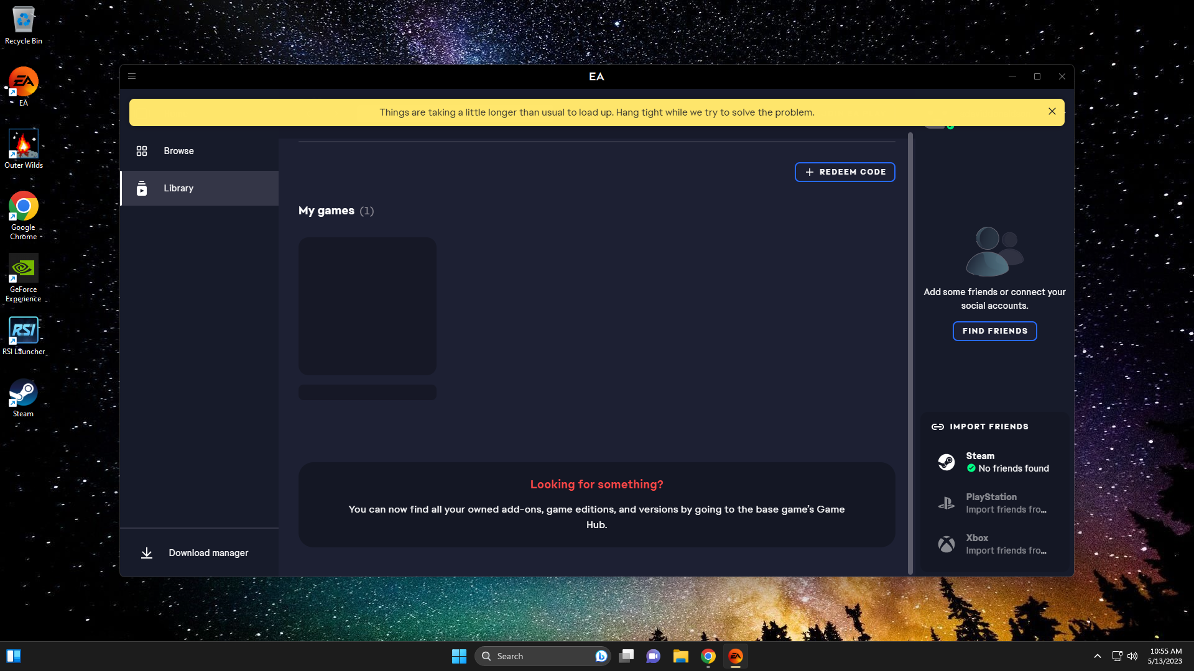Close the EA window

(1062, 76)
